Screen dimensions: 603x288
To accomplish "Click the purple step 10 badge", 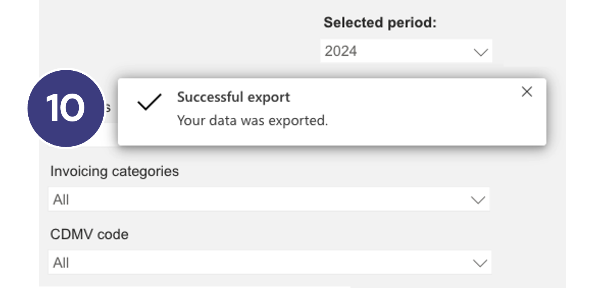I will [66, 108].
